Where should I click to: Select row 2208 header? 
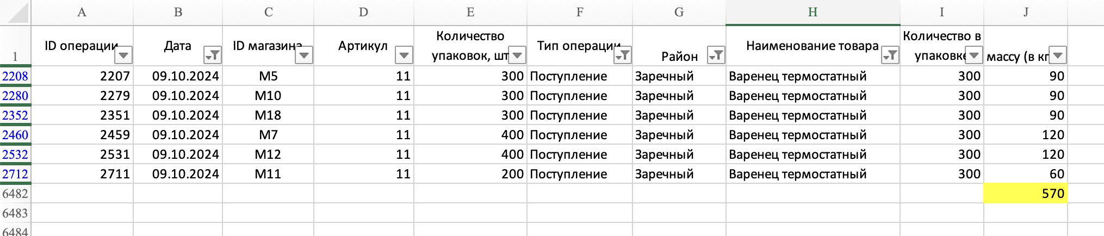(x=15, y=76)
